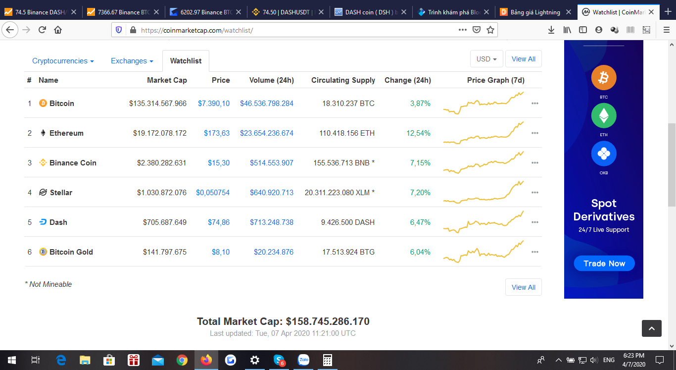Screen dimensions: 676x370
Task: Open Bitcoin volume $46.536.798.284 link
Action: [267, 104]
